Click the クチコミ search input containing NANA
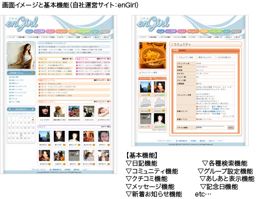This screenshot has height=199, width=258. pyautogui.click(x=210, y=127)
